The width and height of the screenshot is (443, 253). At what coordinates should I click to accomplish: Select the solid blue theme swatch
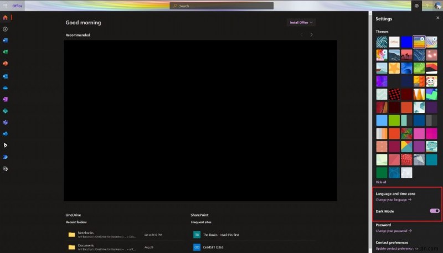click(x=407, y=42)
